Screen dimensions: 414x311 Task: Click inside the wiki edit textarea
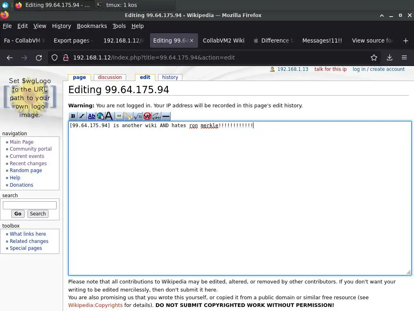coord(240,198)
